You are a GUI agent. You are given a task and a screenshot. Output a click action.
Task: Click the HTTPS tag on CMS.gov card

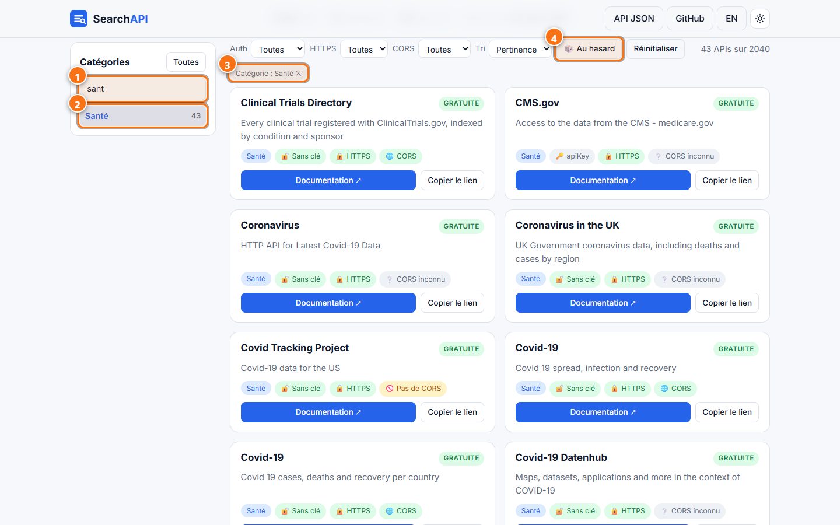621,156
